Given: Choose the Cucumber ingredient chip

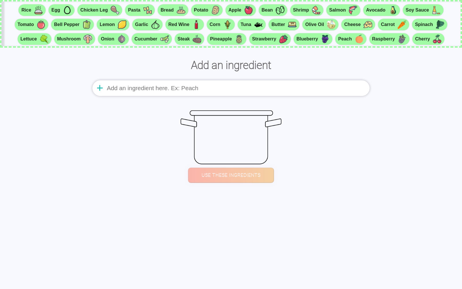Looking at the screenshot, I should click(152, 39).
